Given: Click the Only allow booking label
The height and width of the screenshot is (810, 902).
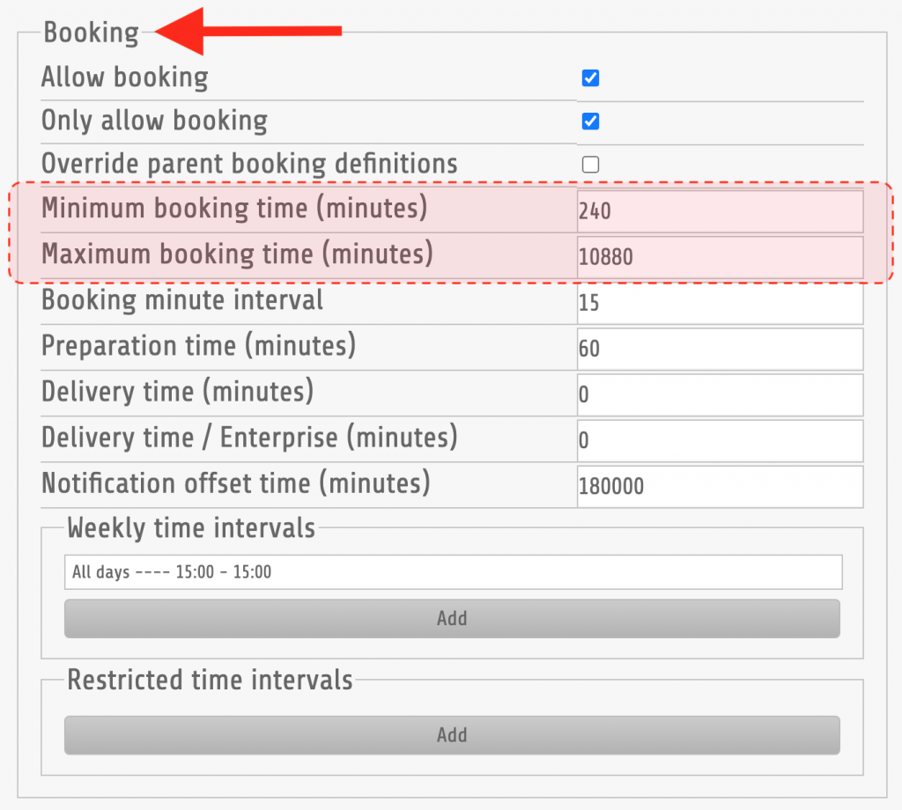Looking at the screenshot, I should tap(155, 121).
